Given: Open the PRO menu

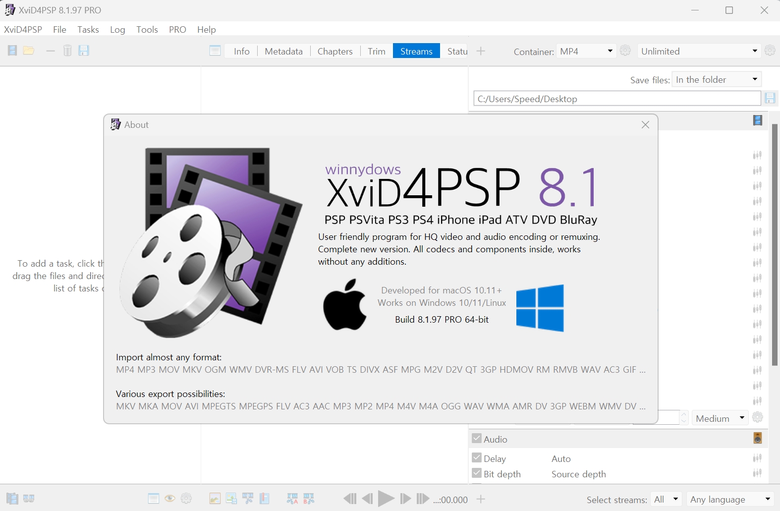Looking at the screenshot, I should point(177,29).
